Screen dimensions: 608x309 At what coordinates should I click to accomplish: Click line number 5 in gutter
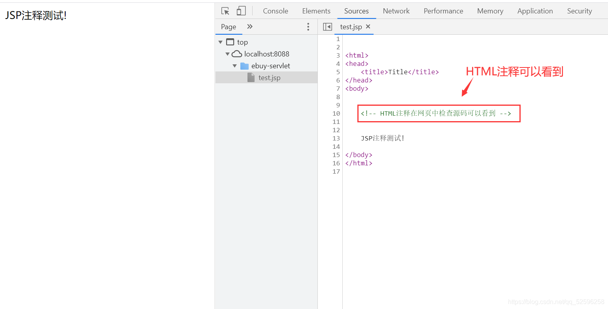(338, 72)
